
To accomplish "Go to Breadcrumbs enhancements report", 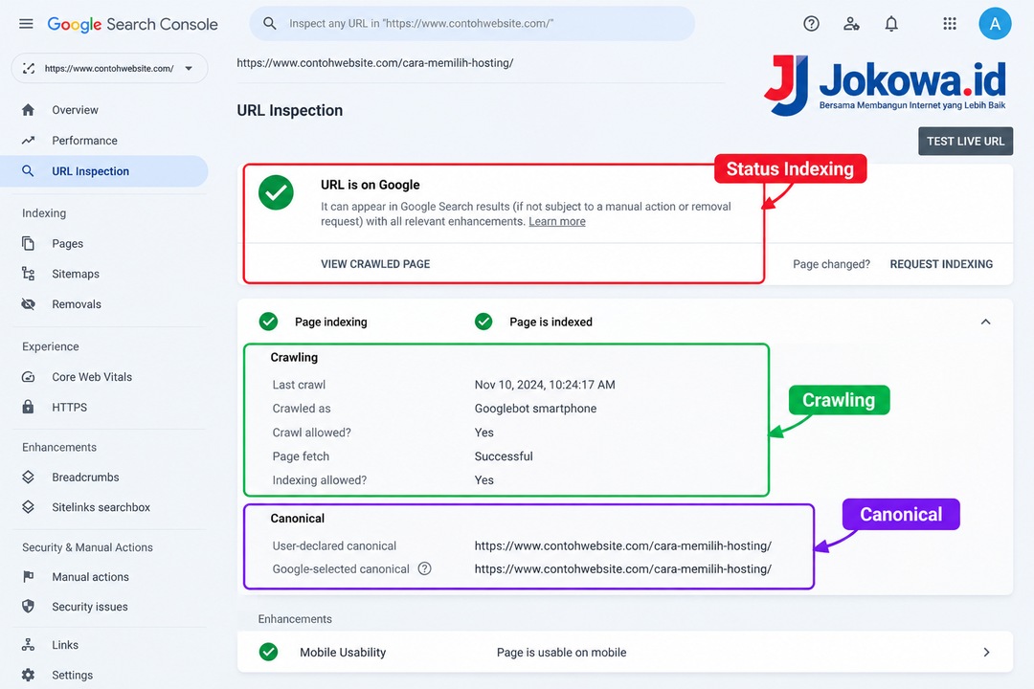I will [x=86, y=477].
